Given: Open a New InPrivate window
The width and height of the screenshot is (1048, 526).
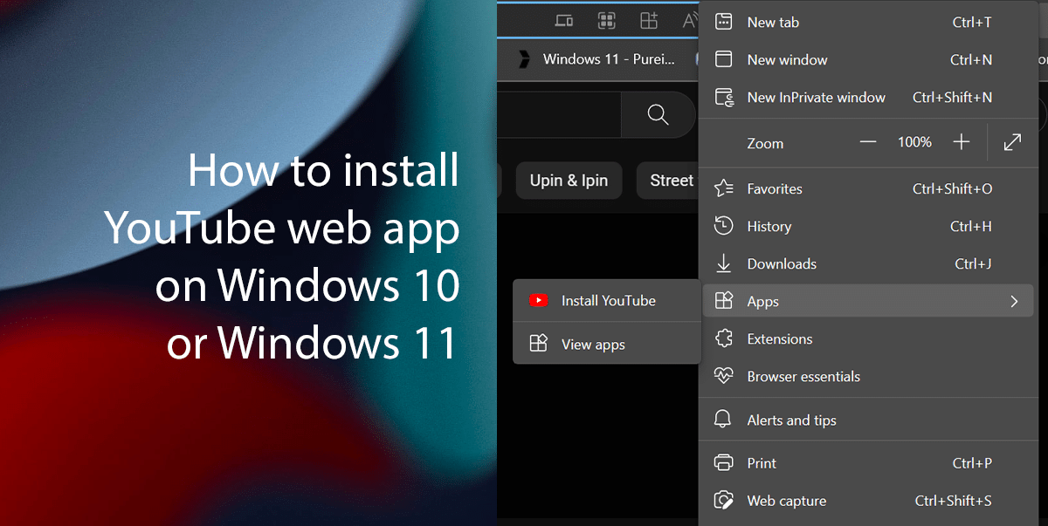Looking at the screenshot, I should (x=816, y=97).
